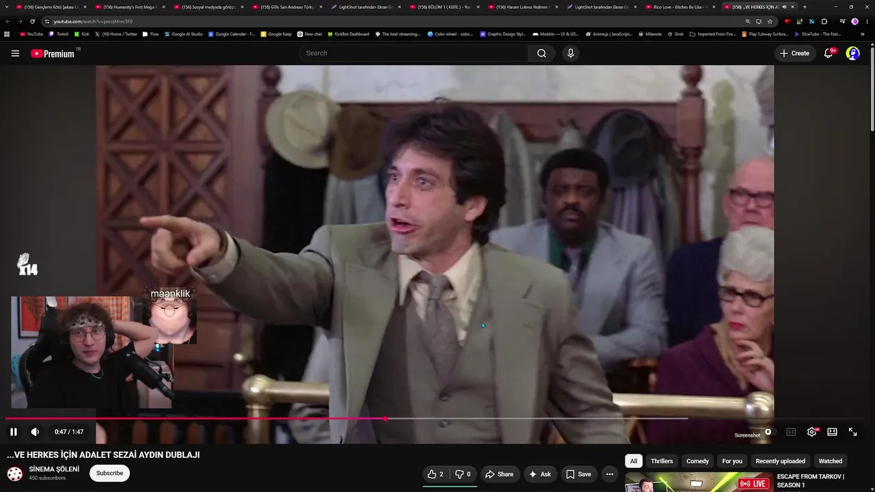Open the Ask AI button
This screenshot has width=875, height=492.
click(x=539, y=474)
